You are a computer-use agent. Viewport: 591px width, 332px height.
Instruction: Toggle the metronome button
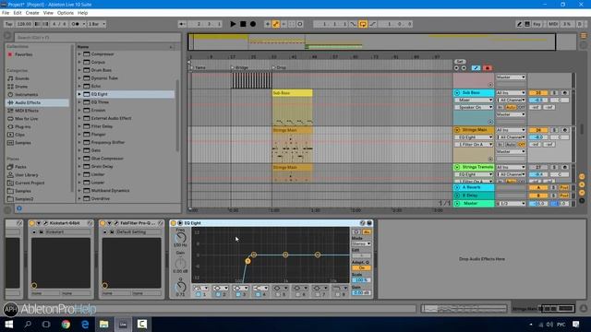pyautogui.click(x=76, y=24)
